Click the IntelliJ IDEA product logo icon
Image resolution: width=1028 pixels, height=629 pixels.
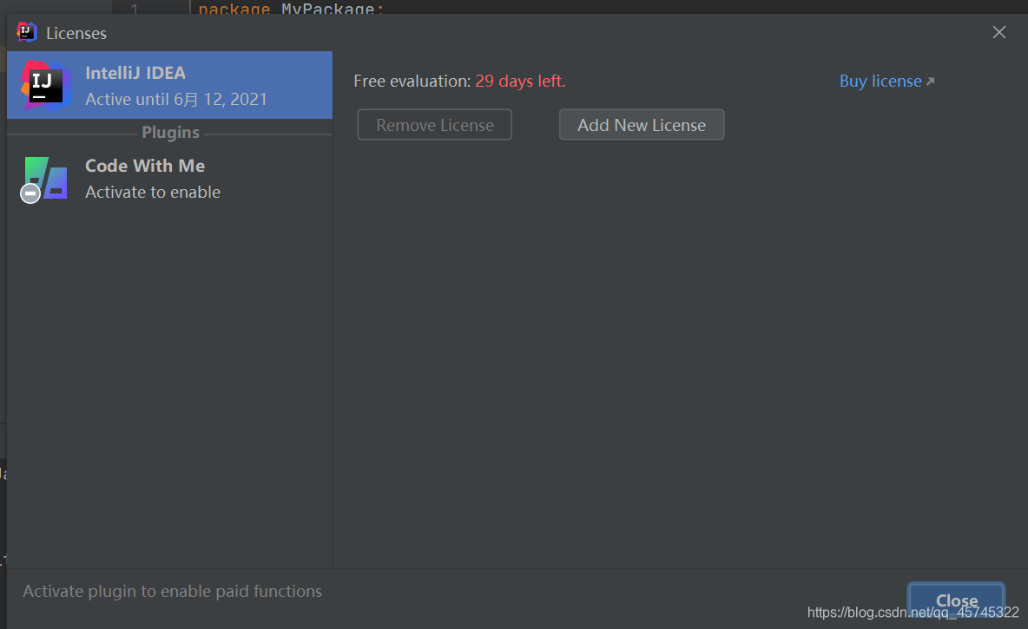point(45,85)
